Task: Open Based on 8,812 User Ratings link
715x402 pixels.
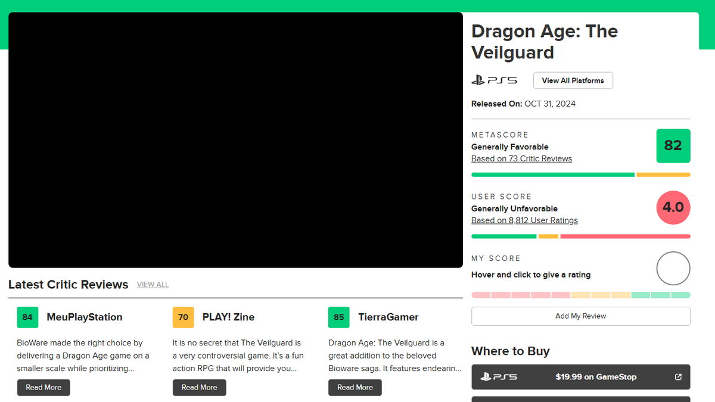Action: 524,220
